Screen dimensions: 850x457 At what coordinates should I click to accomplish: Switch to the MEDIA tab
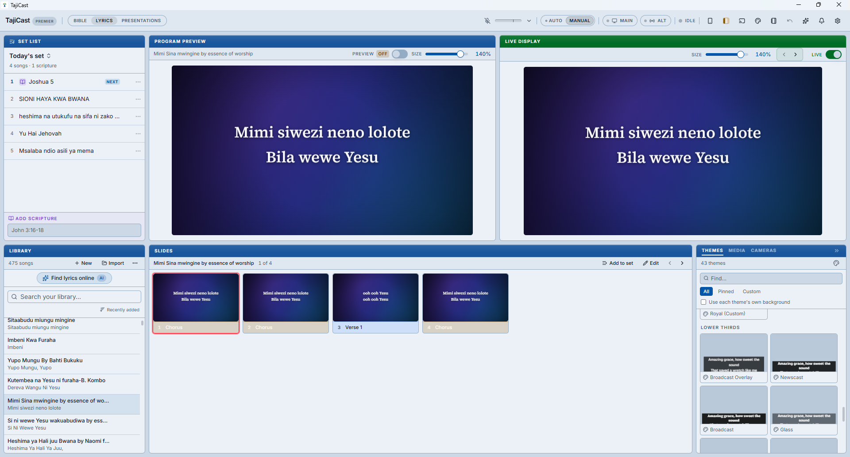pyautogui.click(x=737, y=251)
